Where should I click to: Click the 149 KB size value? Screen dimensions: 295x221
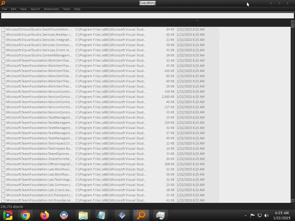coord(169,92)
